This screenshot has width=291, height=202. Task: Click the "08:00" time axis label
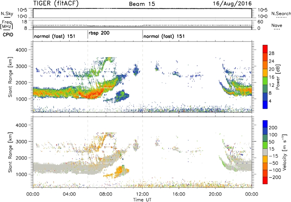click(106, 194)
